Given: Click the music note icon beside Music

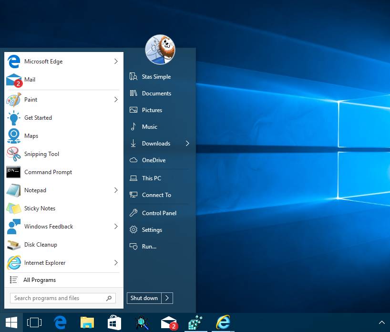Looking at the screenshot, I should (133, 127).
